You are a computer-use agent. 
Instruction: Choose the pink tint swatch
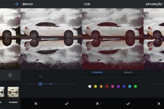point(113,86)
